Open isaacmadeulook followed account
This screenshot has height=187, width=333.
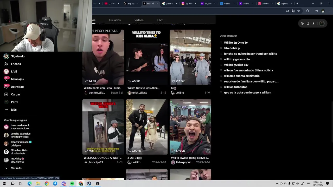pos(17,127)
